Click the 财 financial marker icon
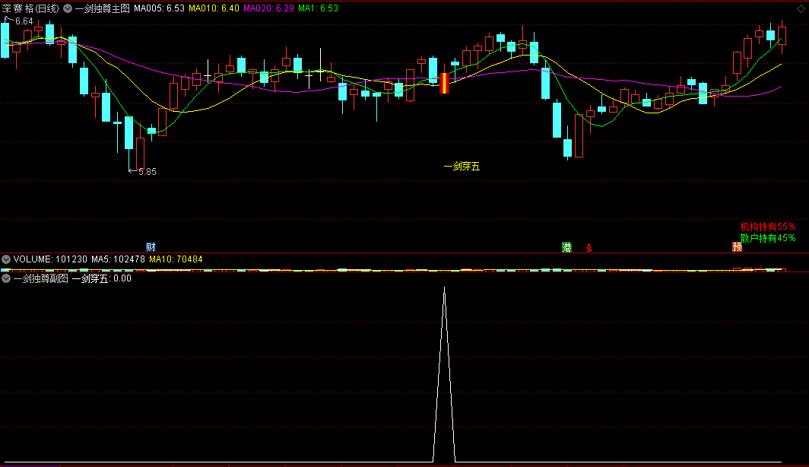The image size is (809, 467). coord(151,246)
